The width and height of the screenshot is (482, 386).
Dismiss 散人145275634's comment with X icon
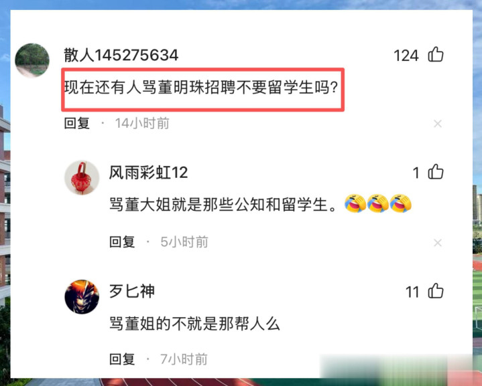[438, 124]
